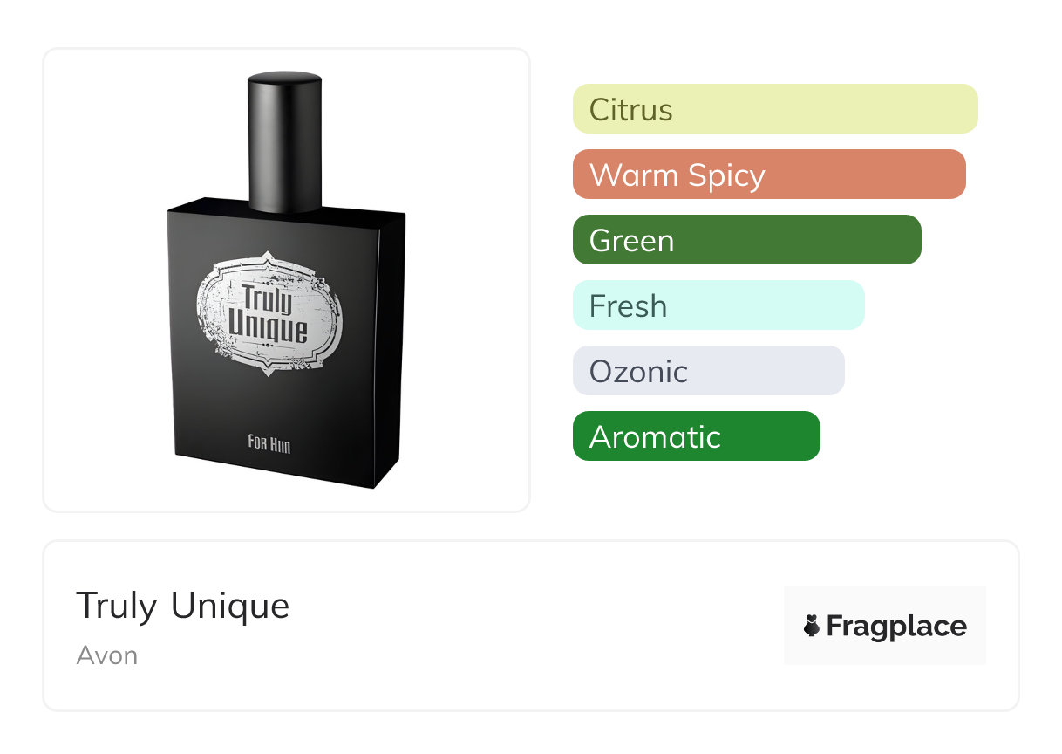Open the Avon brand name link
Viewport: 1062px width, 754px height.
(x=107, y=655)
